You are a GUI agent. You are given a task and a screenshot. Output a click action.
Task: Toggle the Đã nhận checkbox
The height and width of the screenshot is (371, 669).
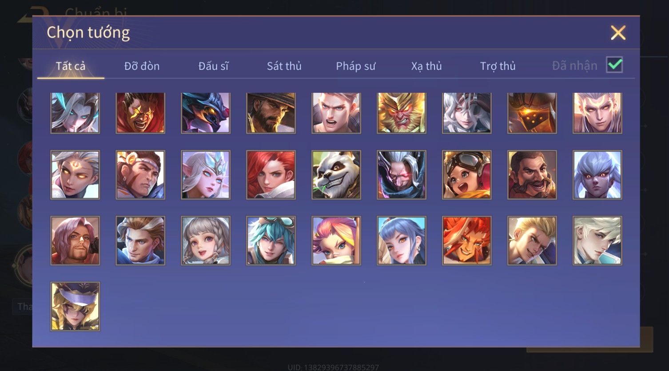click(x=615, y=65)
